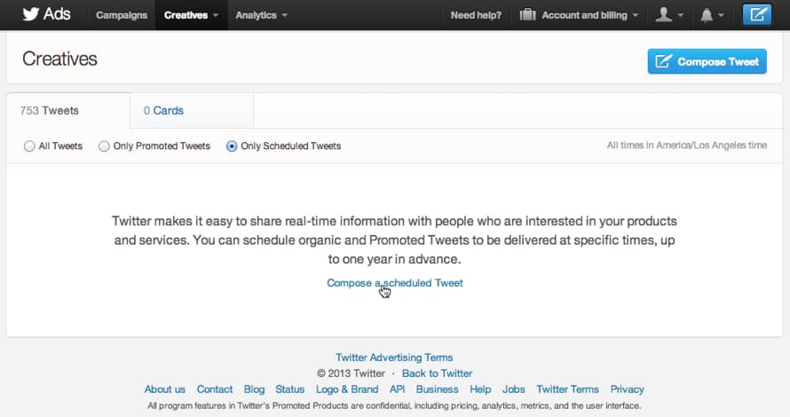Click the briefcase Account and billing icon

click(x=527, y=15)
